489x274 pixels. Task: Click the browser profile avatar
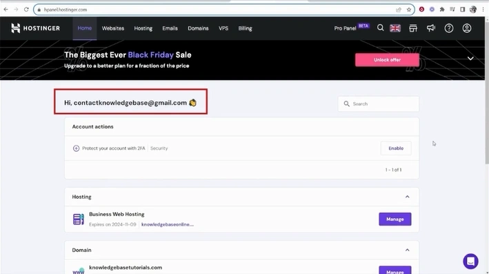tap(472, 10)
